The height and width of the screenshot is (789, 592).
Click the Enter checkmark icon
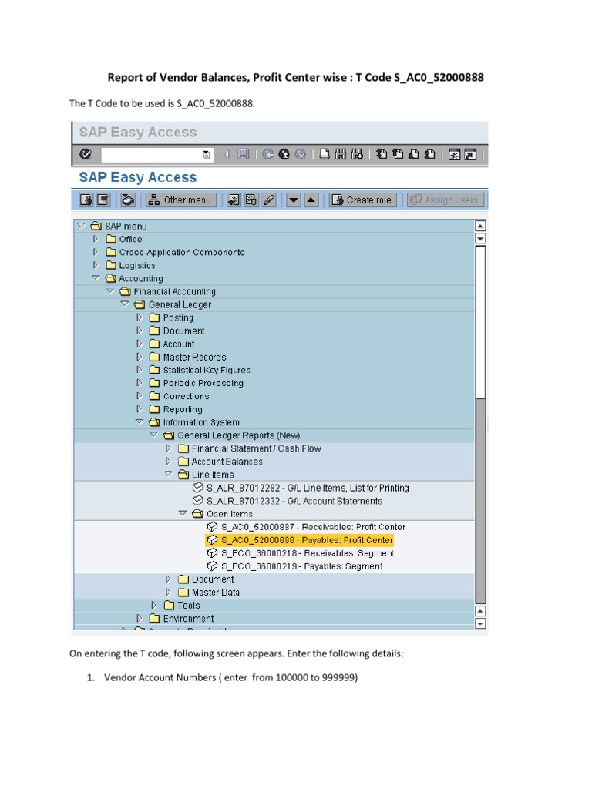tap(86, 154)
